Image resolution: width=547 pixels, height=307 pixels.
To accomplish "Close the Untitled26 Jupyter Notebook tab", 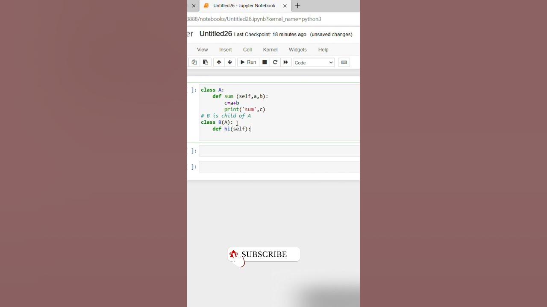I will click(285, 6).
